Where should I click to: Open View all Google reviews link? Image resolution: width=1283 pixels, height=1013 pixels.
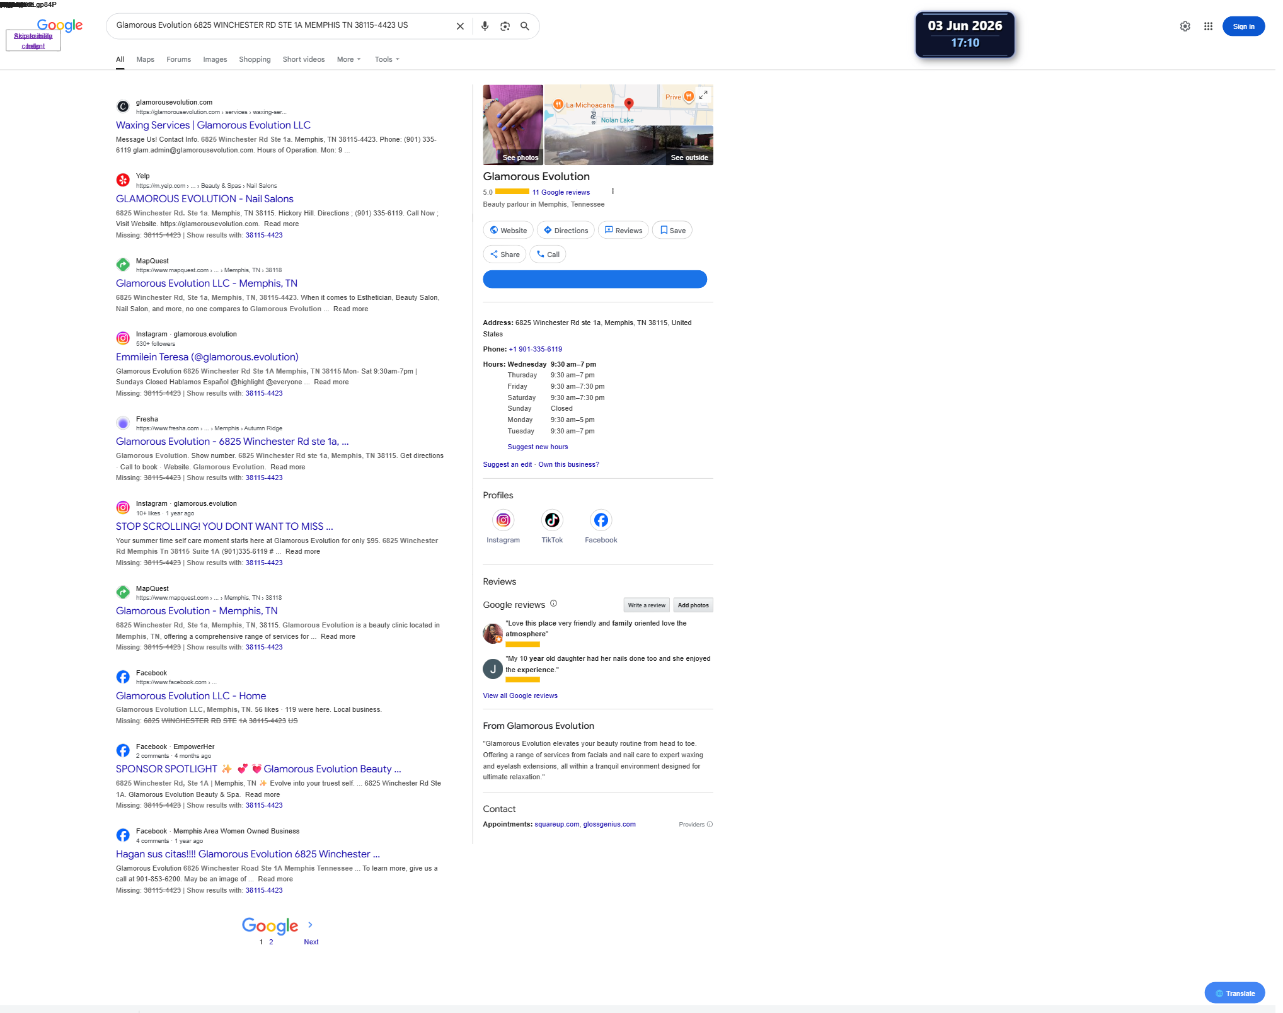click(x=520, y=695)
